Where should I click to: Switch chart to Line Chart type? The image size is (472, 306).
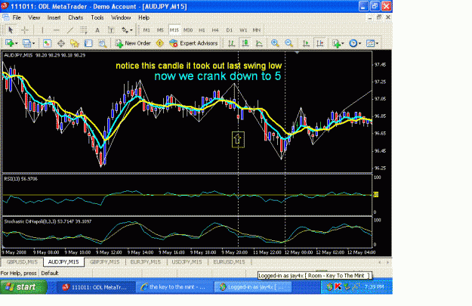pyautogui.click(x=259, y=43)
